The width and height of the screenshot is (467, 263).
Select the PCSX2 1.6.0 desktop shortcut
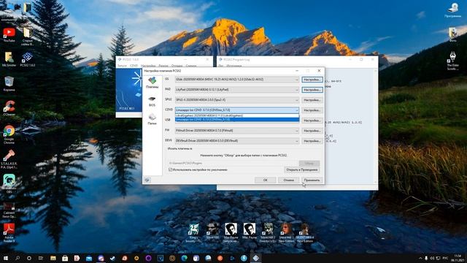click(x=28, y=59)
